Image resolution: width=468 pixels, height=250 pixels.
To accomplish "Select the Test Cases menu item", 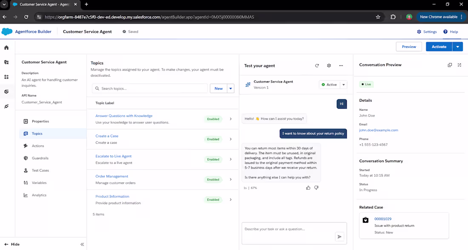I will pyautogui.click(x=53, y=170).
